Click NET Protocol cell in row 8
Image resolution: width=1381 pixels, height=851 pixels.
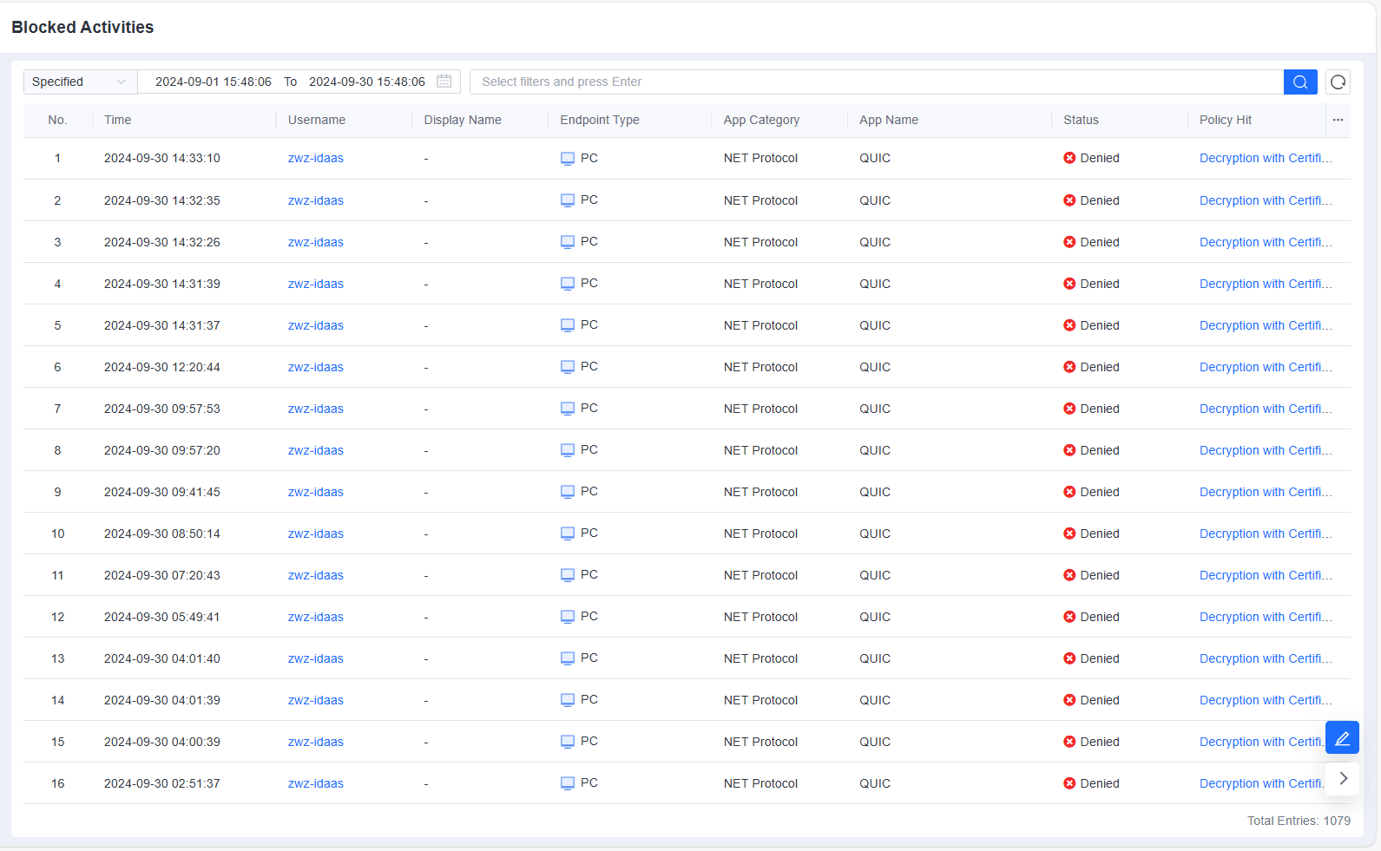[760, 450]
